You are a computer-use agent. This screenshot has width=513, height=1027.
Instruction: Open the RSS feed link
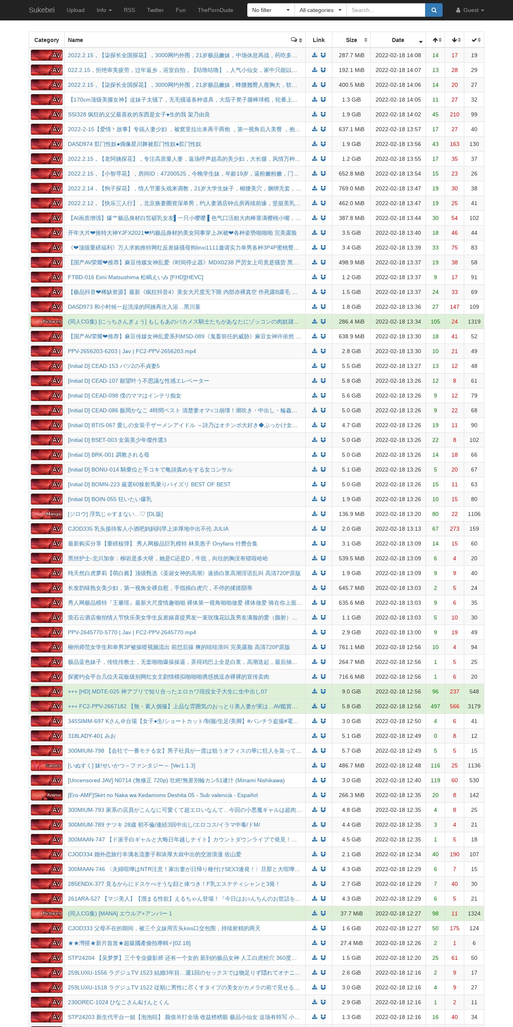tap(129, 10)
